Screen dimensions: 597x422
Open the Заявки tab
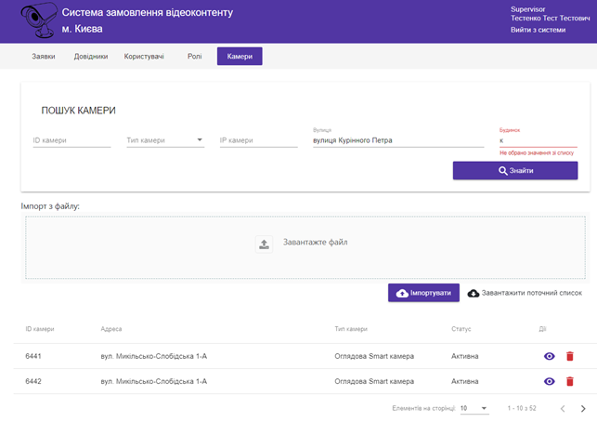click(x=43, y=57)
